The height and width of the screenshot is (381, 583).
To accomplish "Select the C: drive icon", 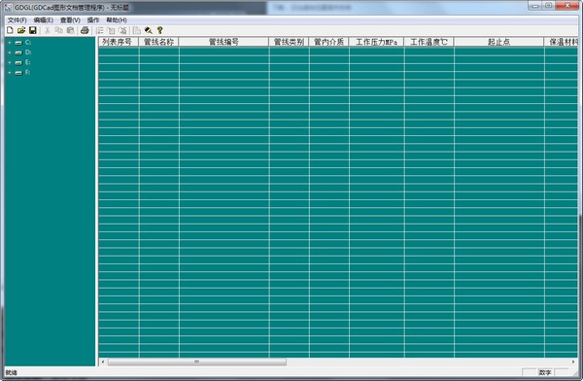I will [18, 43].
